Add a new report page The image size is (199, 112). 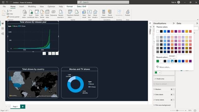tap(23, 106)
